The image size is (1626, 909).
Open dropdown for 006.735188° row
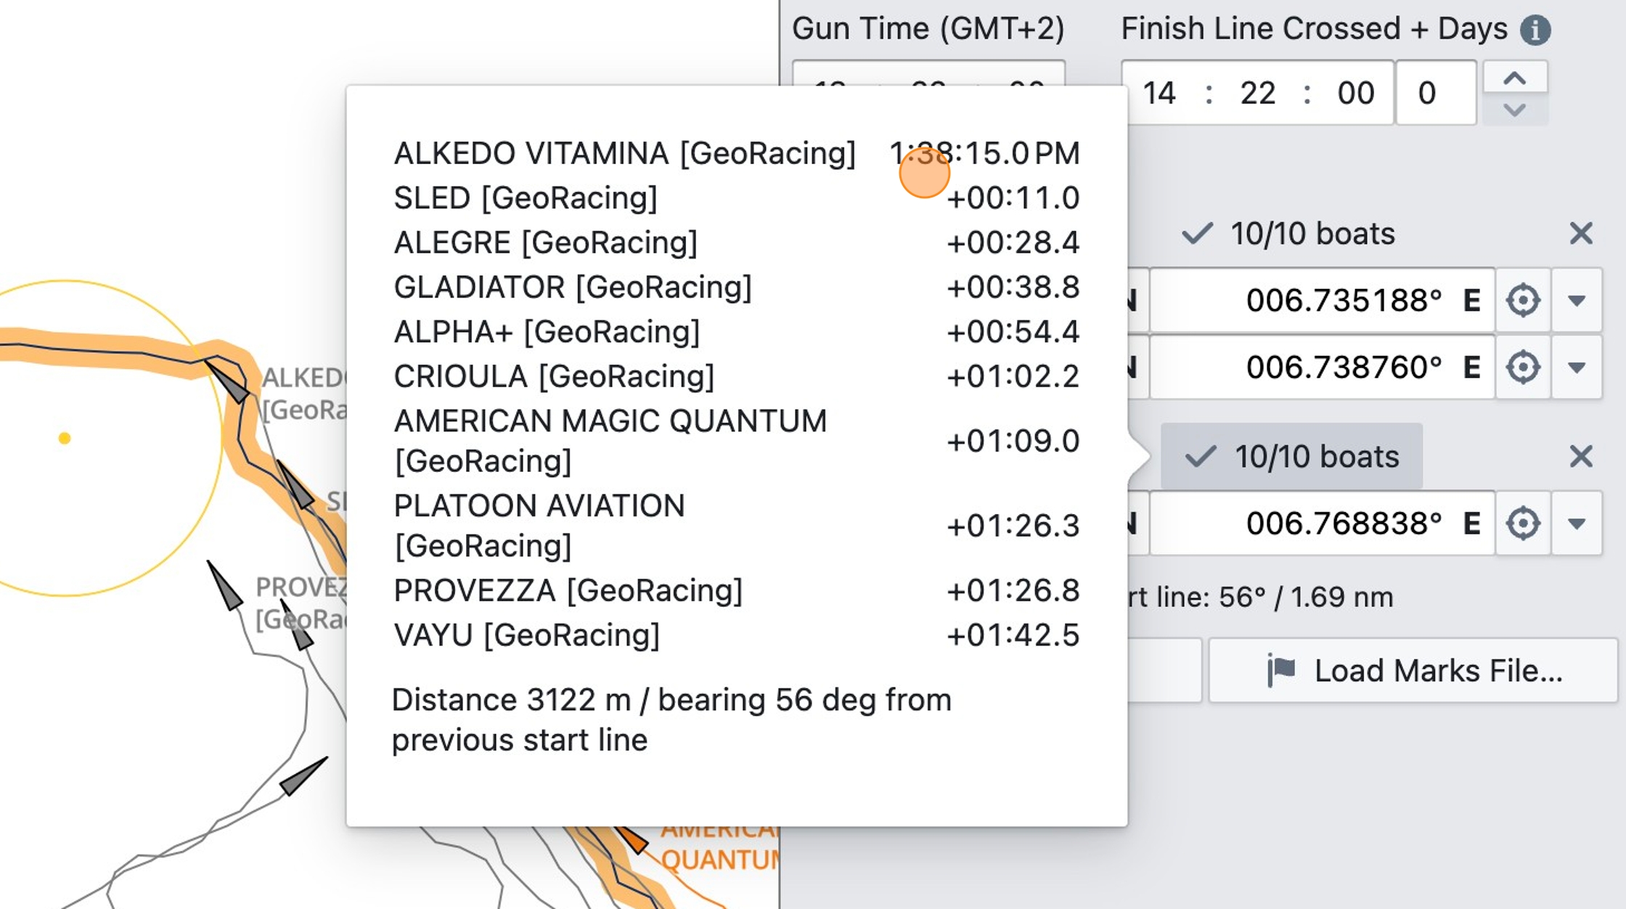point(1577,301)
